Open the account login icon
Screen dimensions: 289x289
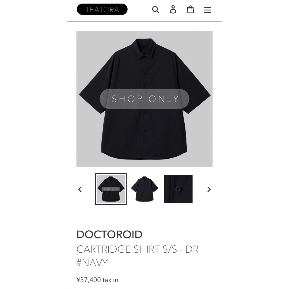(173, 9)
